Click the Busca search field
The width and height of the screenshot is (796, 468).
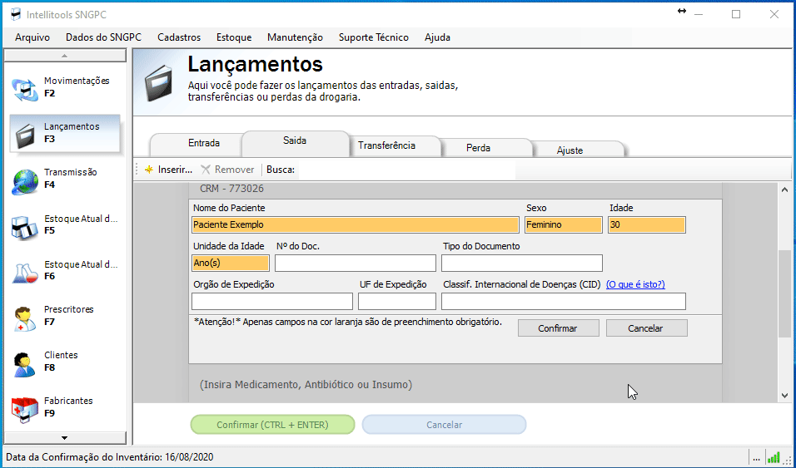[406, 170]
